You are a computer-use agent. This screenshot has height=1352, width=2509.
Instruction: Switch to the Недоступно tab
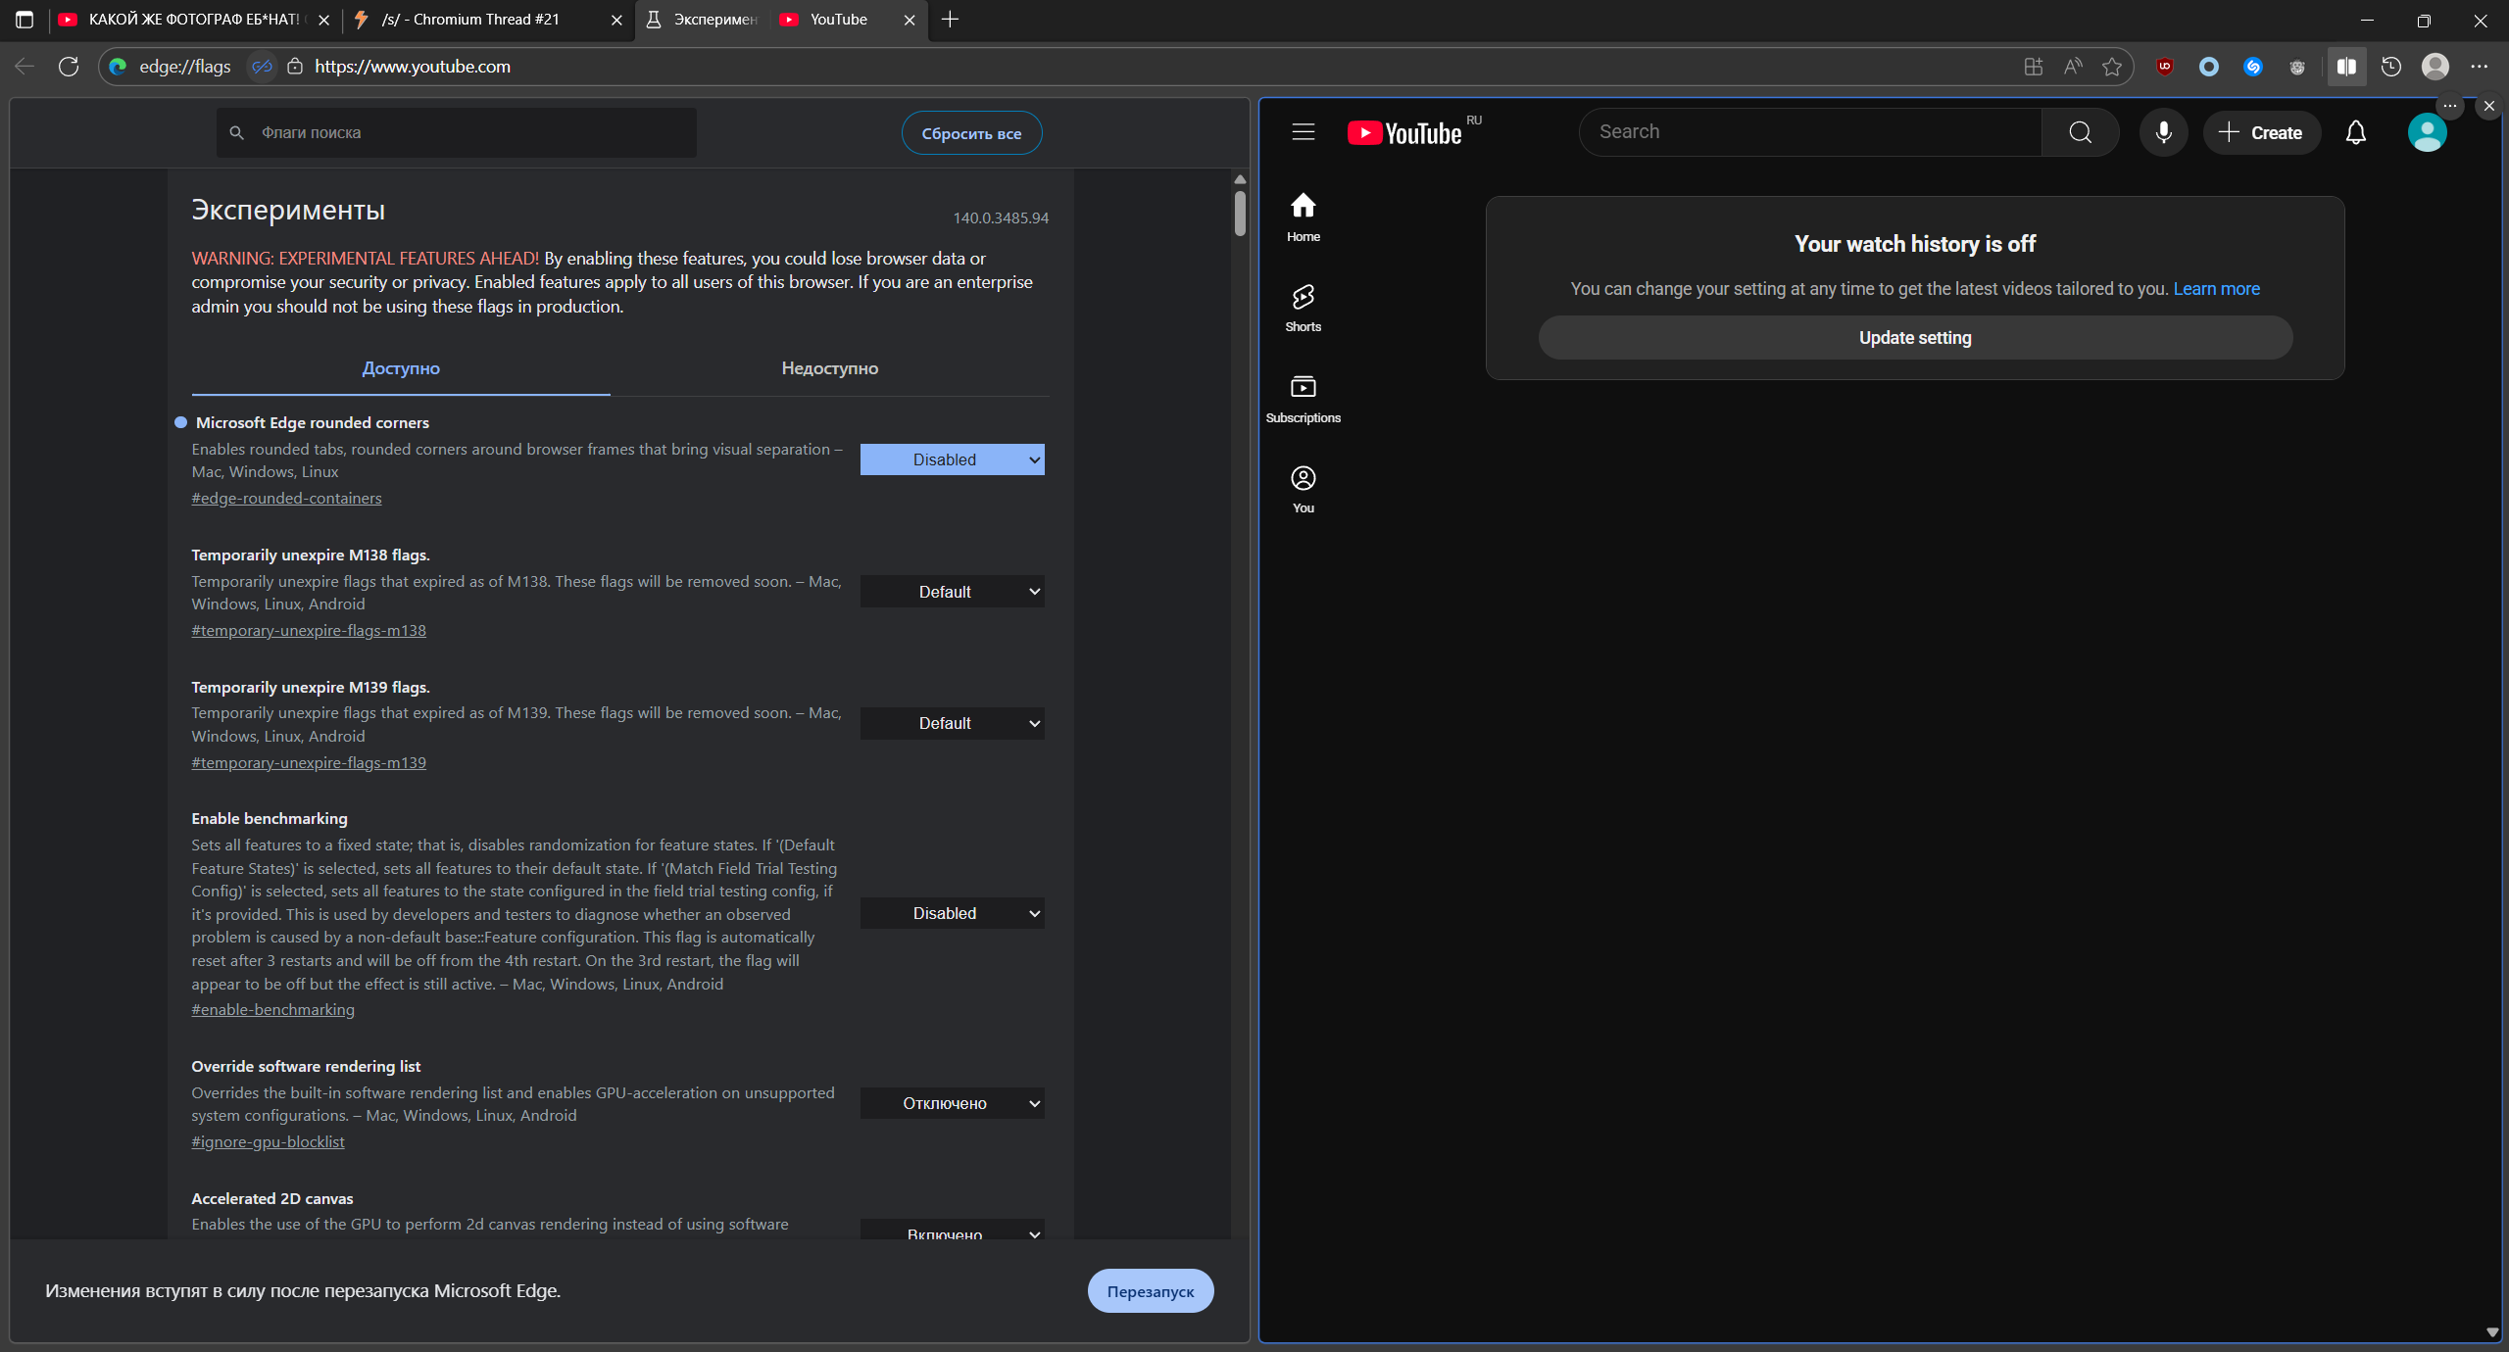point(829,368)
